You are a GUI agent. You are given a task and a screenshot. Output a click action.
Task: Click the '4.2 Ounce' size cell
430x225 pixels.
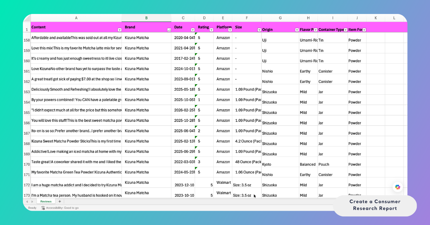pyautogui.click(x=247, y=141)
